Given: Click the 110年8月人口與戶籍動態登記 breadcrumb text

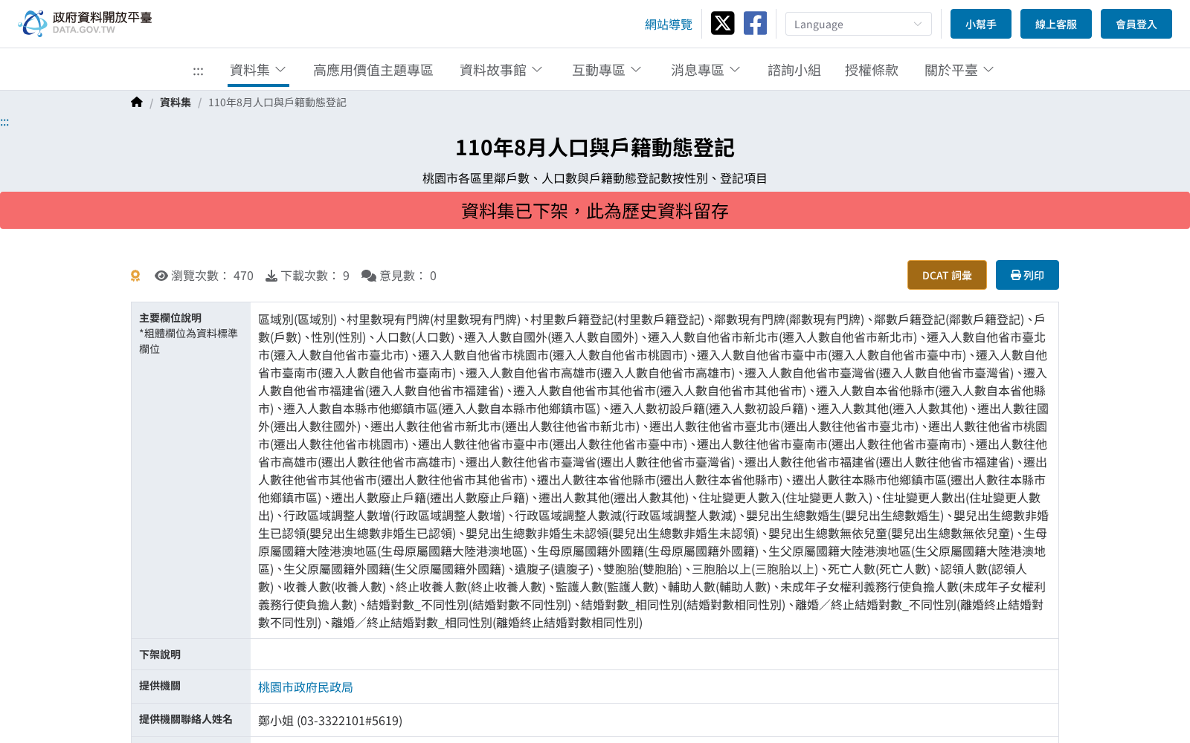Looking at the screenshot, I should pyautogui.click(x=277, y=103).
